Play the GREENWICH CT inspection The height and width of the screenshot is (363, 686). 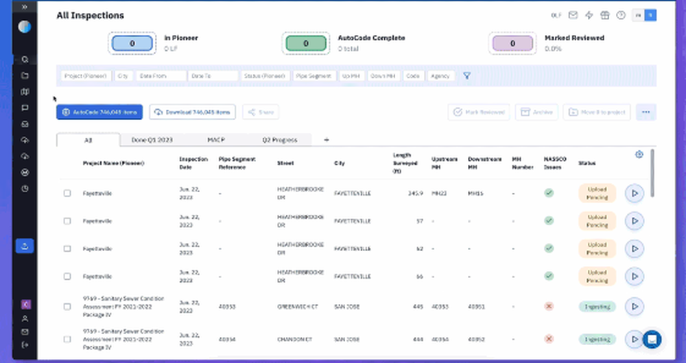635,307
